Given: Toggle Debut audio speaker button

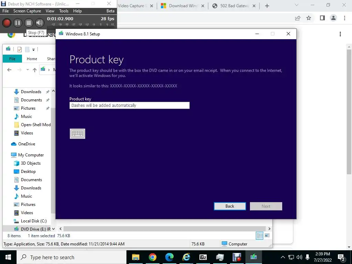Looking at the screenshot, I should (40, 23).
